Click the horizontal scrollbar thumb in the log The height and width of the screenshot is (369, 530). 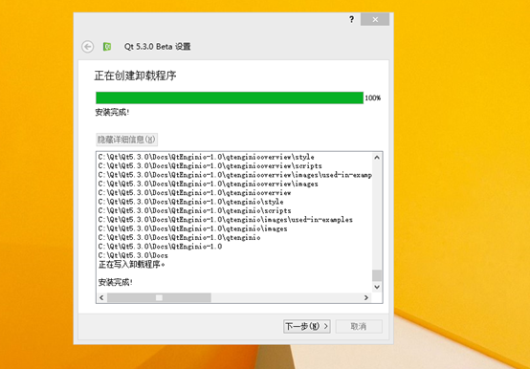(159, 297)
